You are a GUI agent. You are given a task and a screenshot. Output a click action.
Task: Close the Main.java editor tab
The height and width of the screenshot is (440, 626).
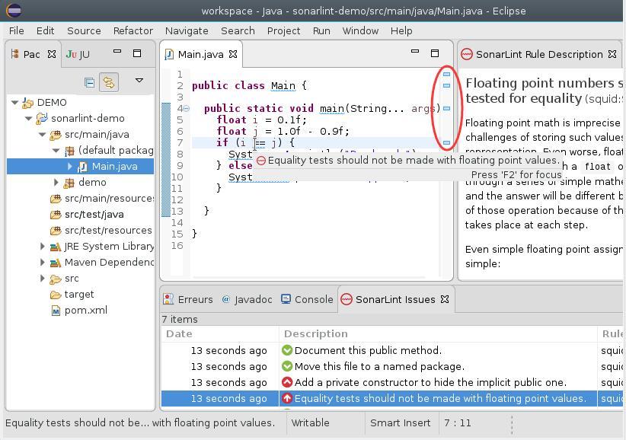(233, 54)
